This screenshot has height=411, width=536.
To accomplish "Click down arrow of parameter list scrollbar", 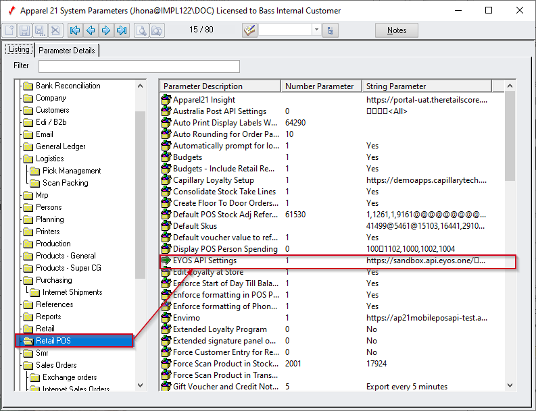I will [x=510, y=385].
